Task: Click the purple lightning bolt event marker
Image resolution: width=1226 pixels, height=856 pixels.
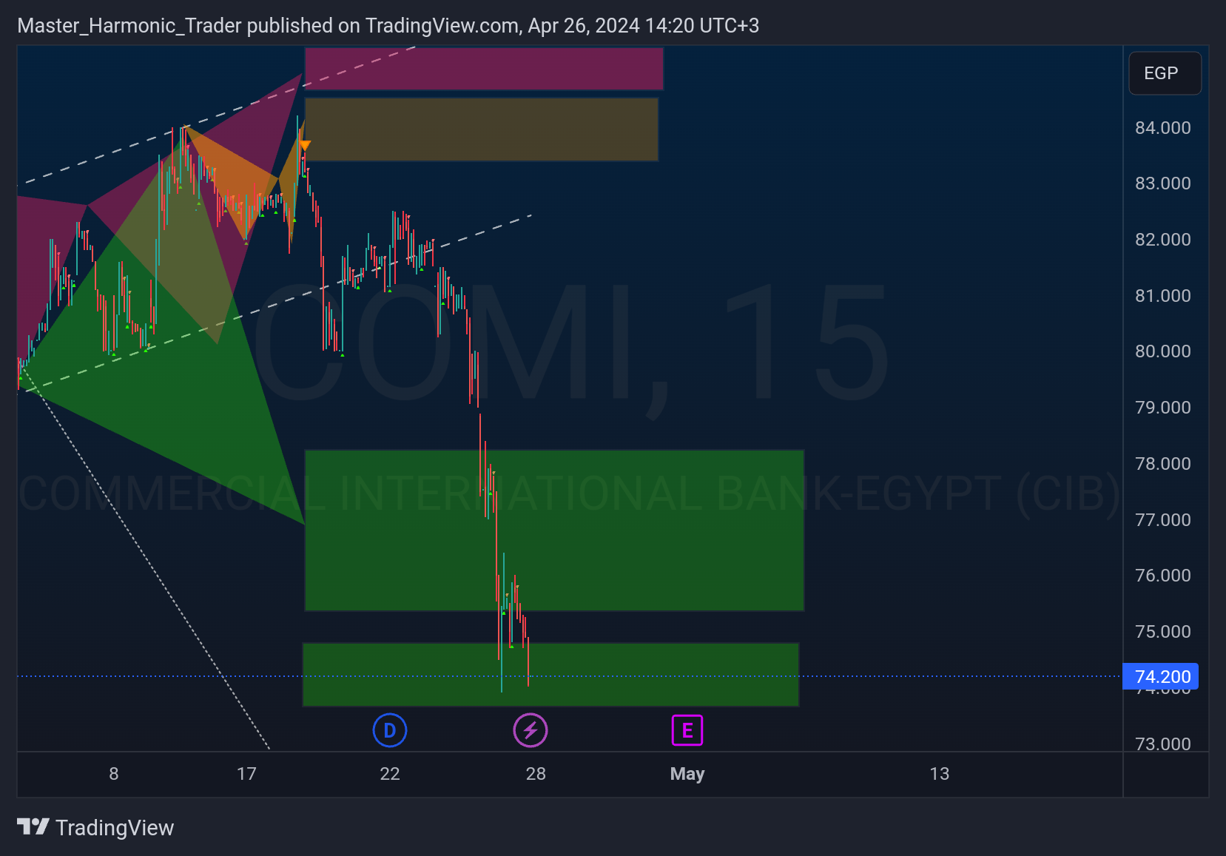Action: [531, 731]
